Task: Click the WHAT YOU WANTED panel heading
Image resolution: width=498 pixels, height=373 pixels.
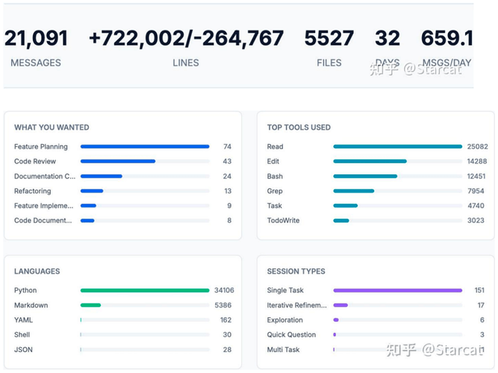Action: (x=52, y=128)
